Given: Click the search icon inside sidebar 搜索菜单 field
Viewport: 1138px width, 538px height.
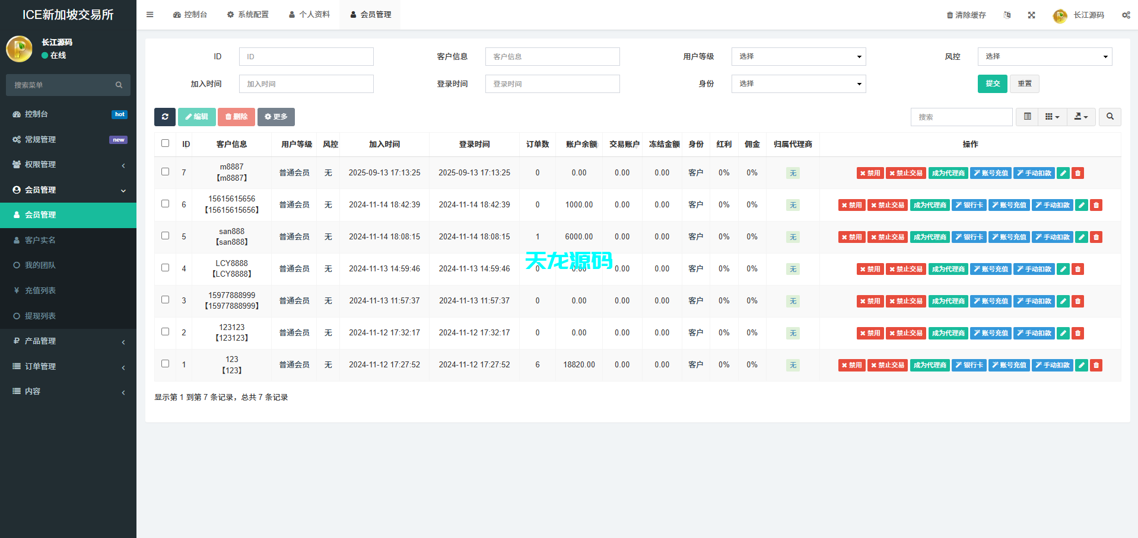Looking at the screenshot, I should click(x=119, y=85).
